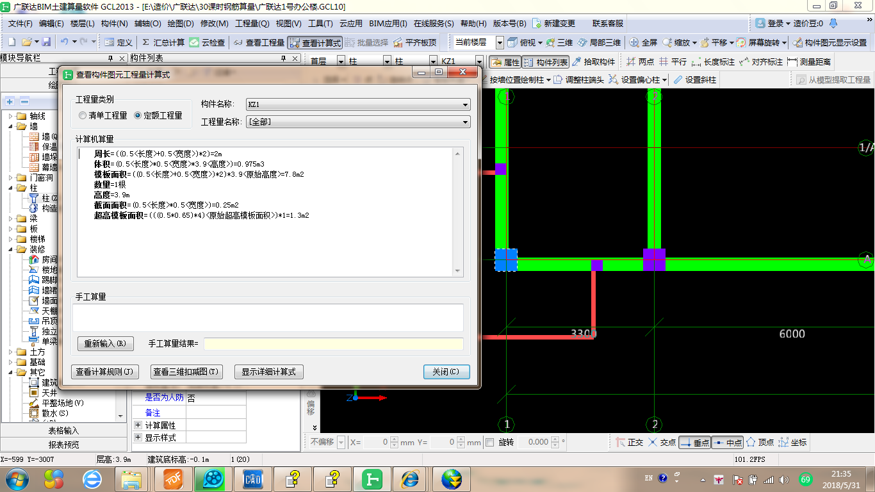Select 两点 two-point axis tool

(639, 62)
